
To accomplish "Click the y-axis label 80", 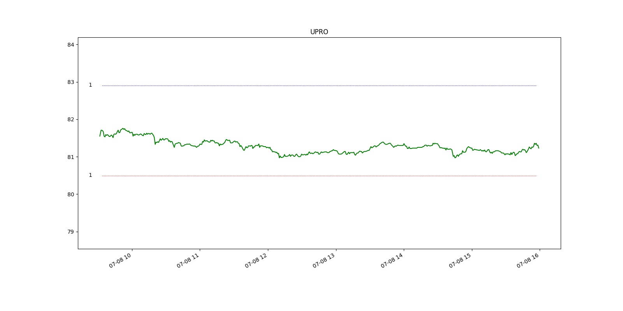I will coord(70,194).
